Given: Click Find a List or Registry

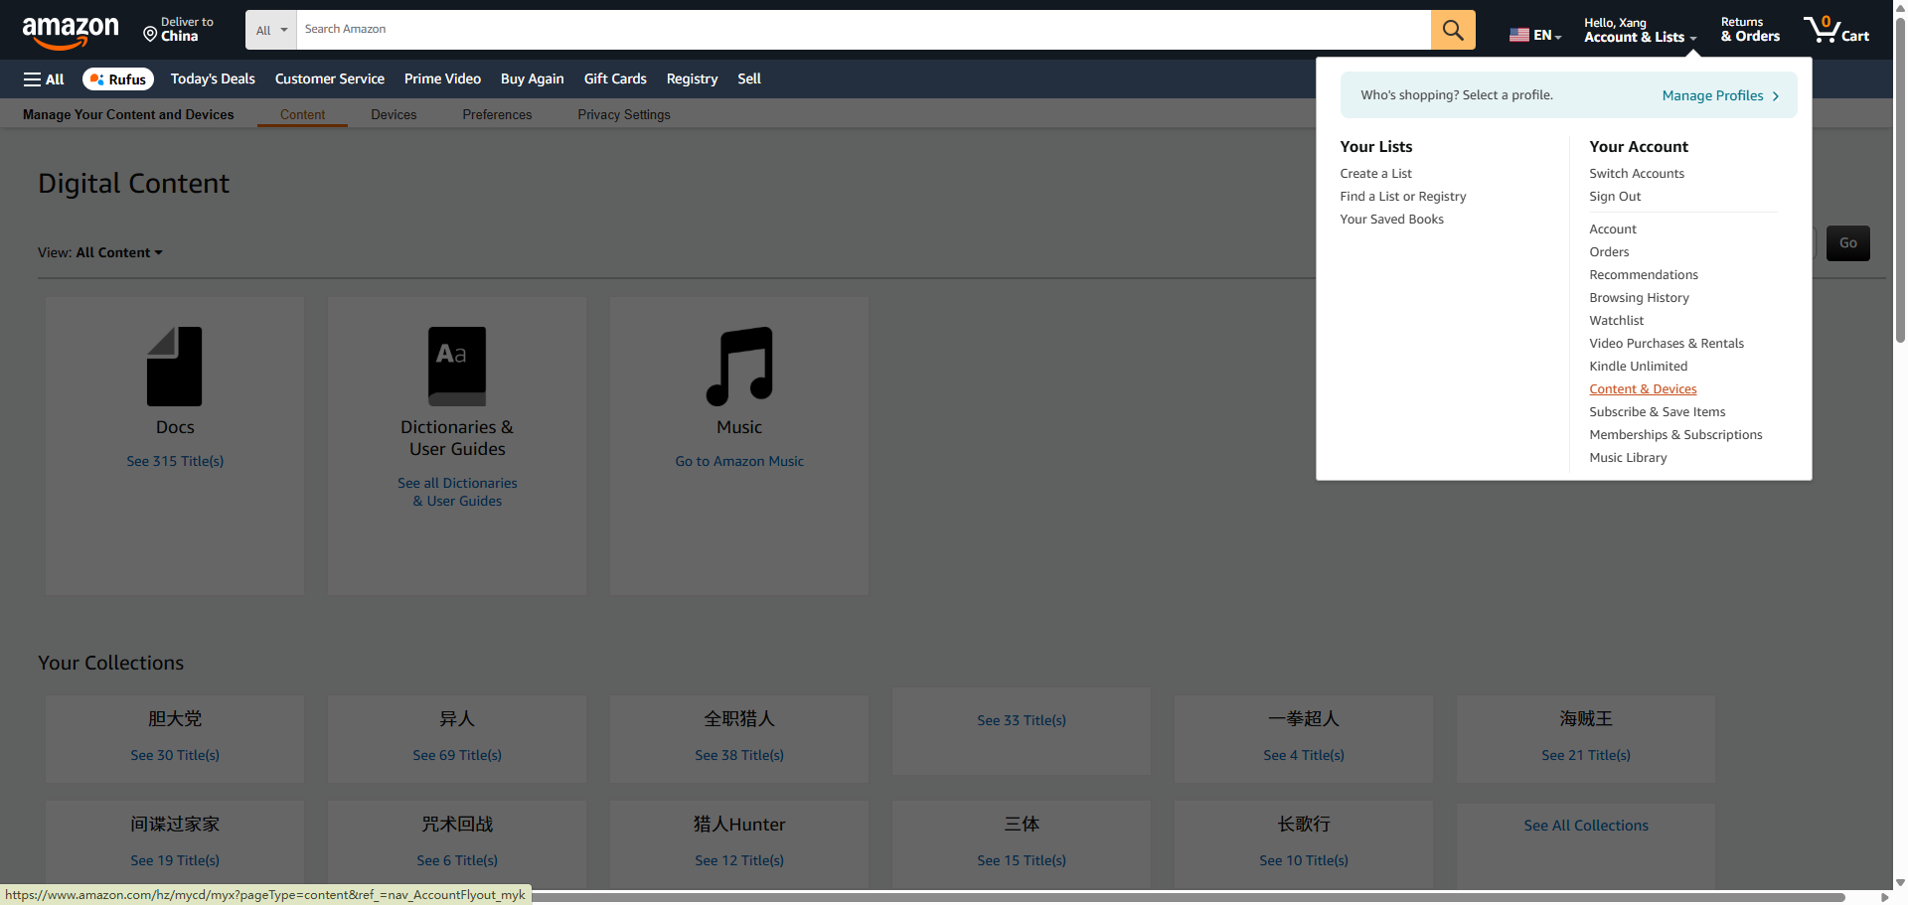Looking at the screenshot, I should (x=1403, y=197).
